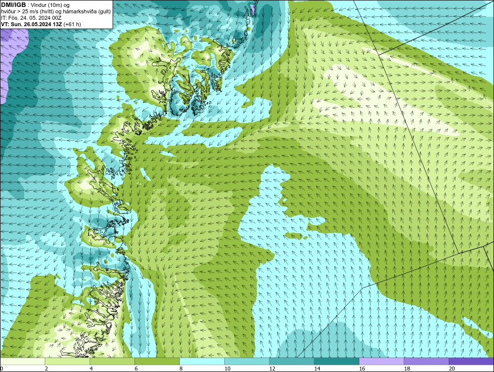Image resolution: width=494 pixels, height=372 pixels.
Task: Click the 6–8 m/s olive green legend swatch
Action: [x=157, y=361]
